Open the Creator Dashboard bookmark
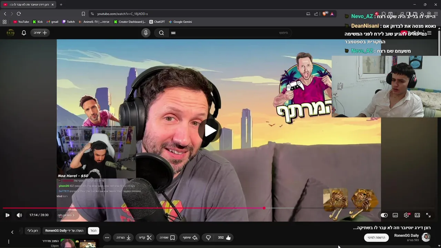The width and height of the screenshot is (441, 248). [130, 22]
